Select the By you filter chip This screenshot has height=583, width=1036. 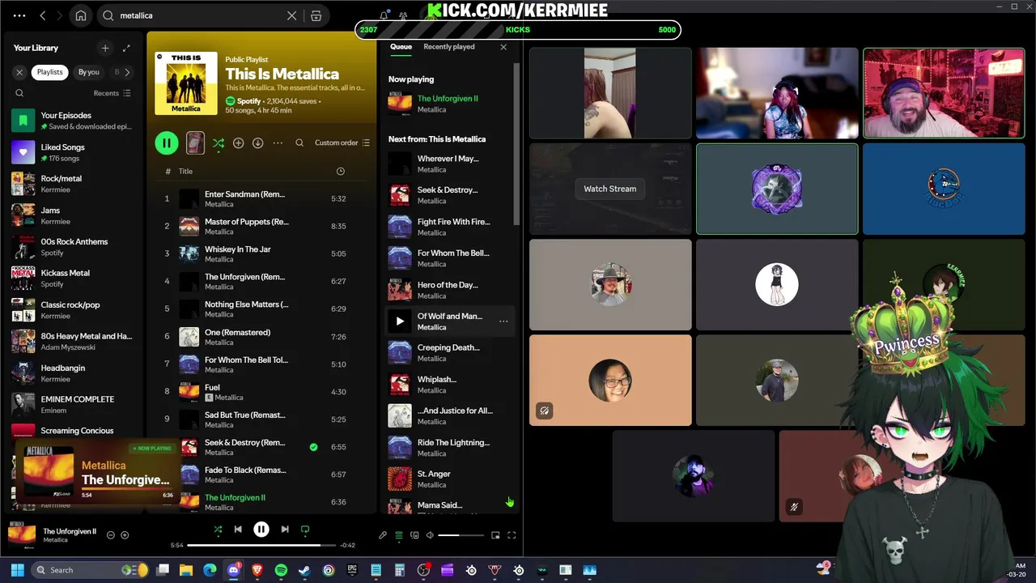88,72
